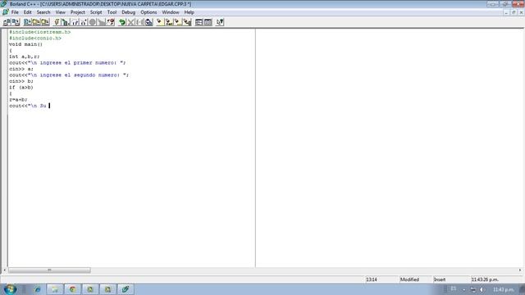
Task: Click the horizontal scrollbar right arrow
Action: 520,270
